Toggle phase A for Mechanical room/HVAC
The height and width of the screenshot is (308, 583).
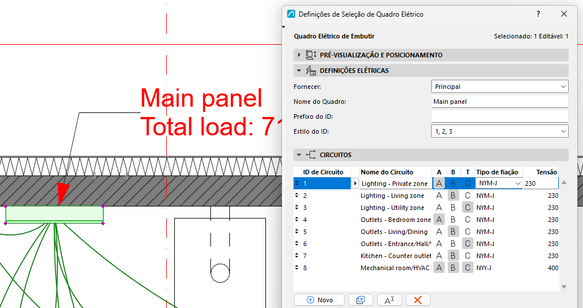[x=439, y=267]
